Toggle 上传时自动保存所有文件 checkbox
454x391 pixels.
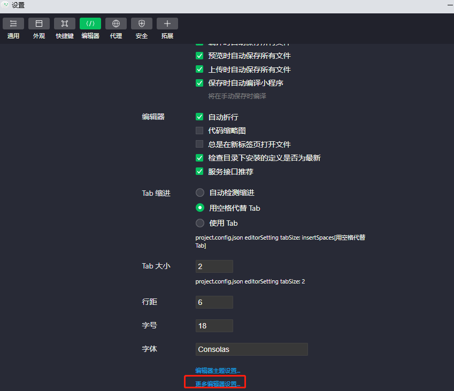pos(199,69)
